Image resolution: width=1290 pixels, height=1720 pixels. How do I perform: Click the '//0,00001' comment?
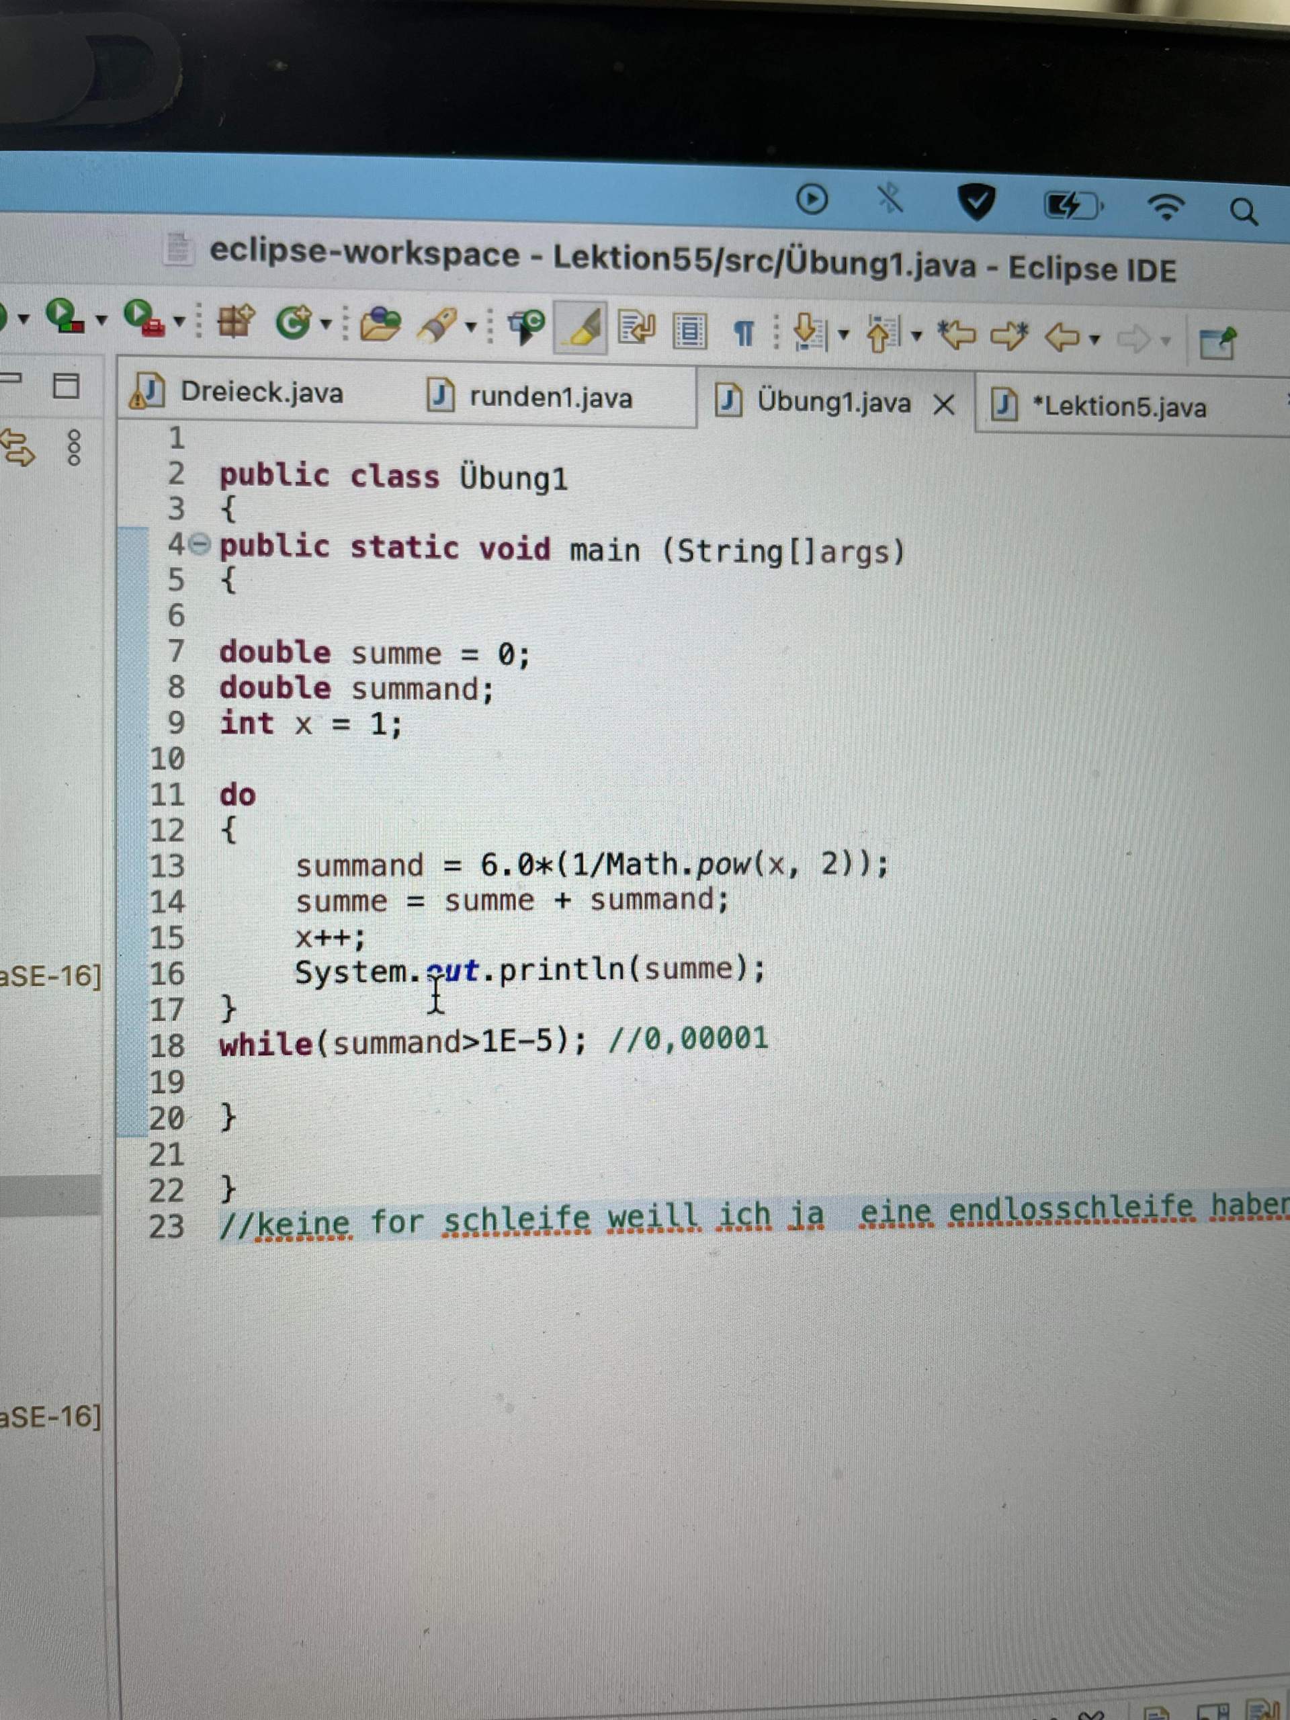pyautogui.click(x=688, y=1039)
